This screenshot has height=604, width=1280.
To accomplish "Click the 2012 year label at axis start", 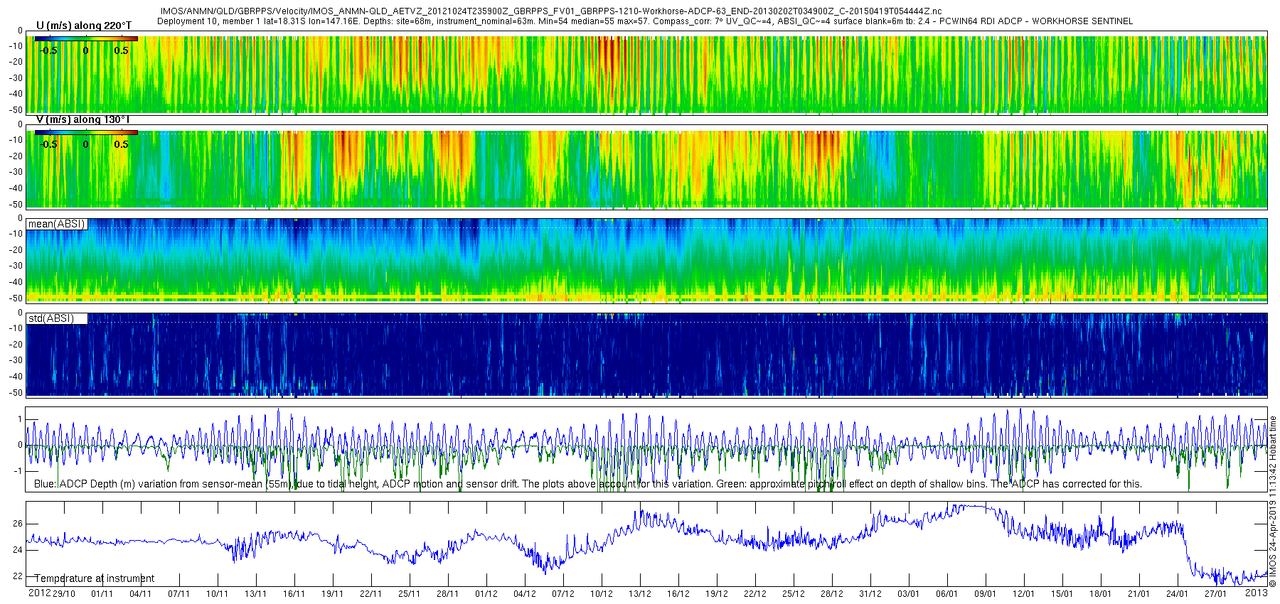I will pos(39,593).
